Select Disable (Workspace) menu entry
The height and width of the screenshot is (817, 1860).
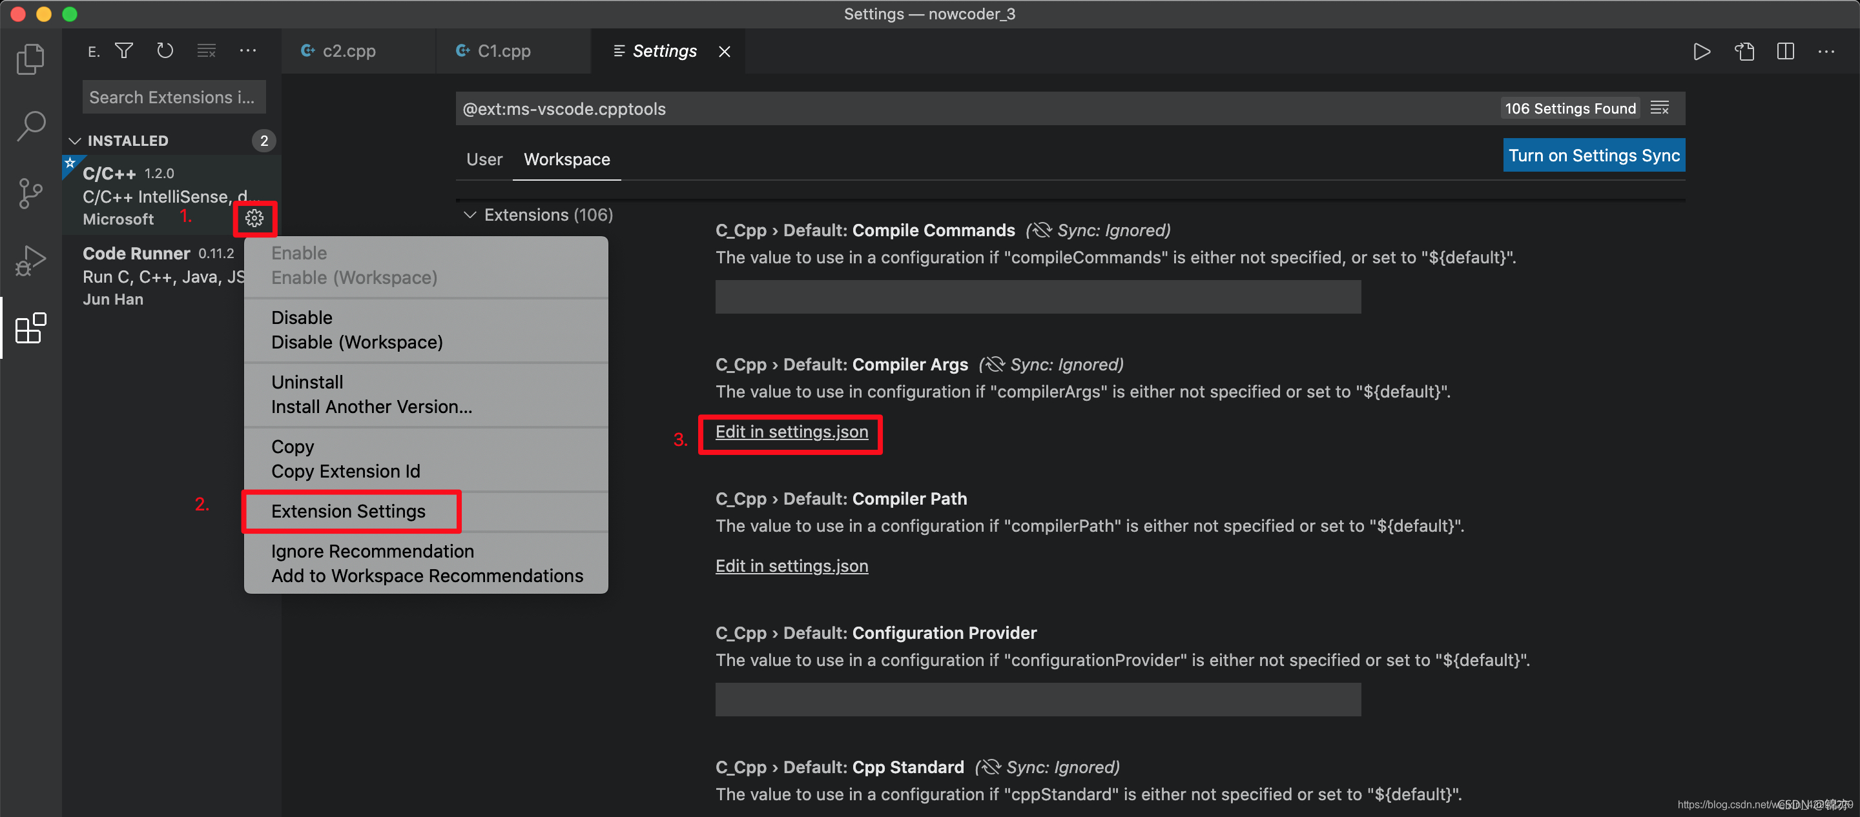click(356, 342)
